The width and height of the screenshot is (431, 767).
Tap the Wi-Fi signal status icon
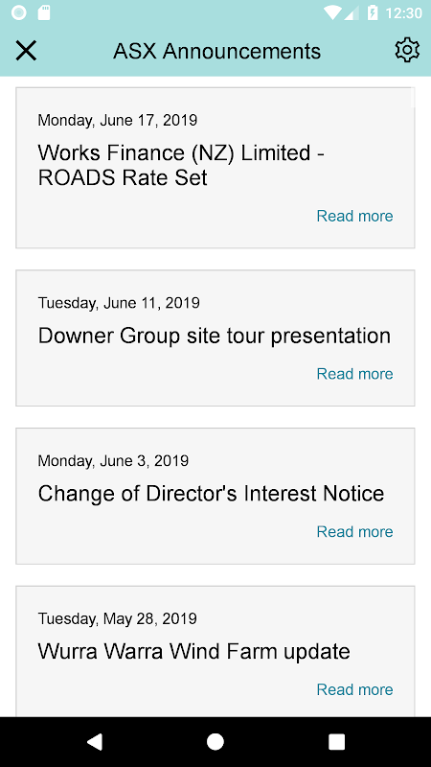tap(332, 12)
